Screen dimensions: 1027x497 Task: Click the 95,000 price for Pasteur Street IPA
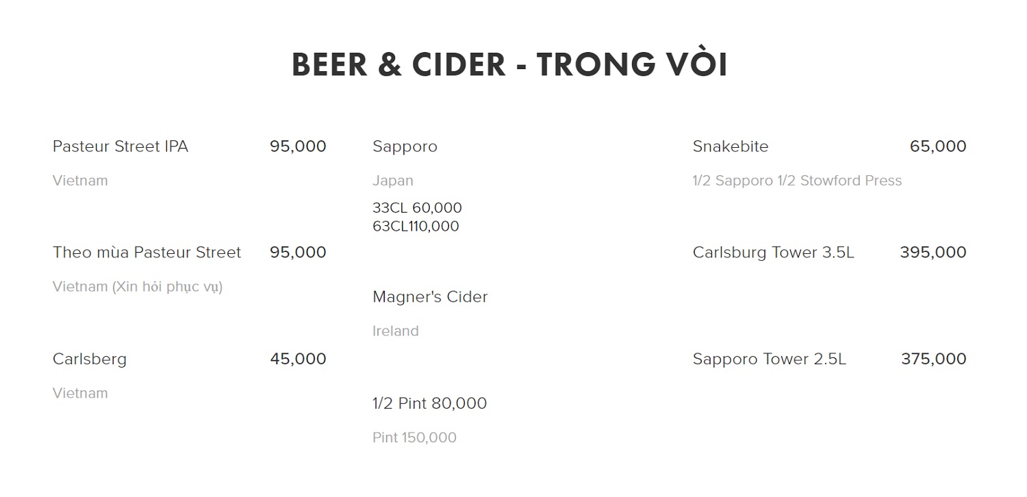point(298,146)
